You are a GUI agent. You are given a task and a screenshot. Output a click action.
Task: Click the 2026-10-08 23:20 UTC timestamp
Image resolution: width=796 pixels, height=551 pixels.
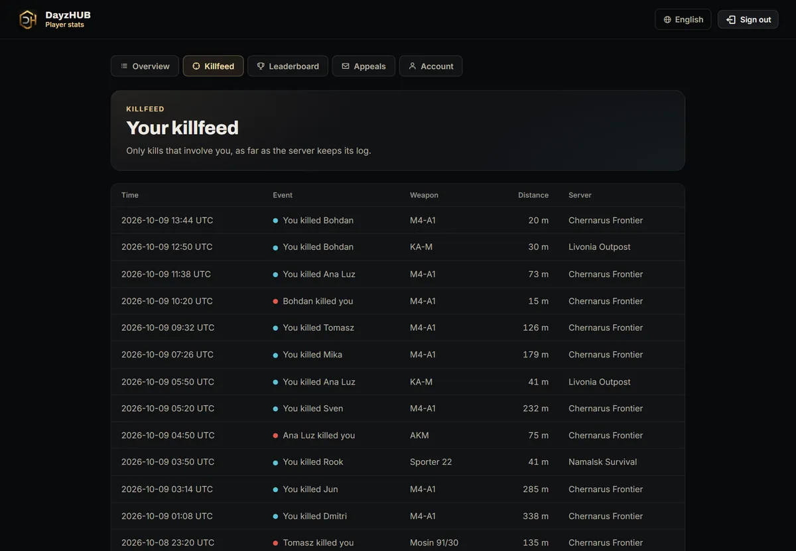click(x=168, y=542)
